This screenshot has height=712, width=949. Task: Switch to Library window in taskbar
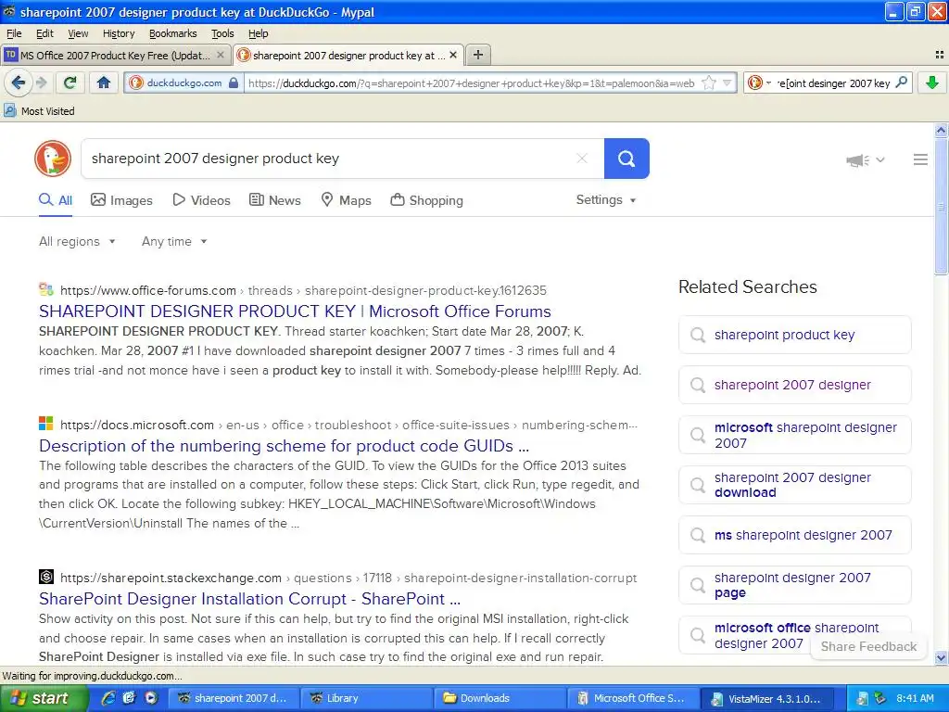[x=367, y=698]
